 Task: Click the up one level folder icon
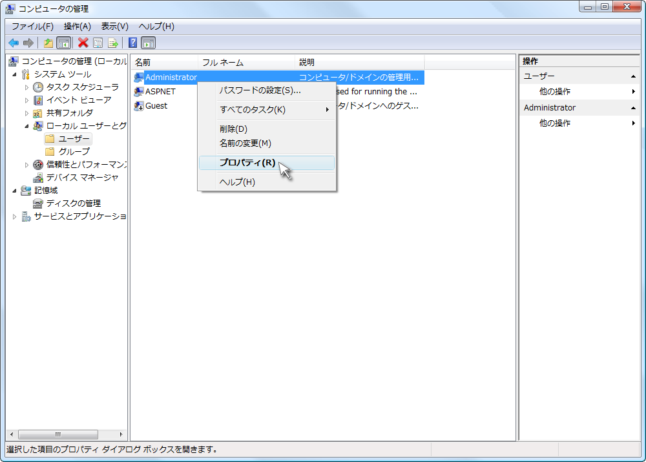pos(48,43)
